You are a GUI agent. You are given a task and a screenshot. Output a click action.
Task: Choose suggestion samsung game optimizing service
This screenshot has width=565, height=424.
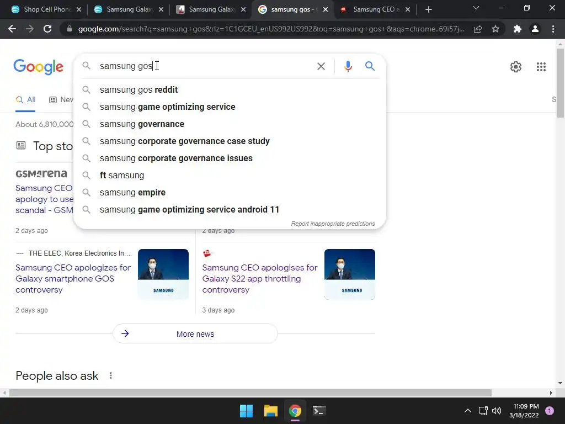pyautogui.click(x=230, y=107)
